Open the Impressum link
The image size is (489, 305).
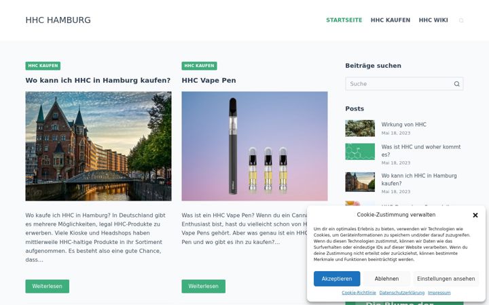click(439, 293)
